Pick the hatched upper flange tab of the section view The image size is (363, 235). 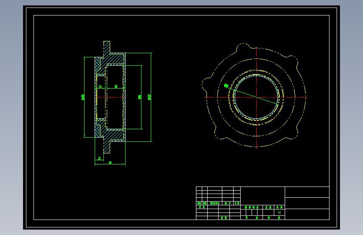(107, 47)
